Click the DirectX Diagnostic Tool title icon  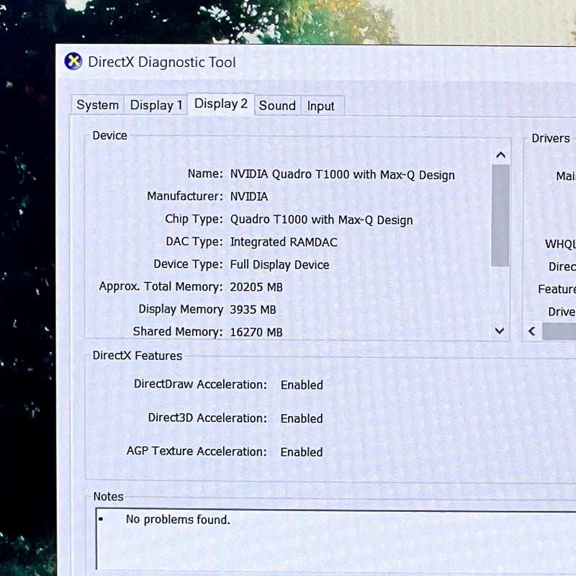tap(73, 61)
